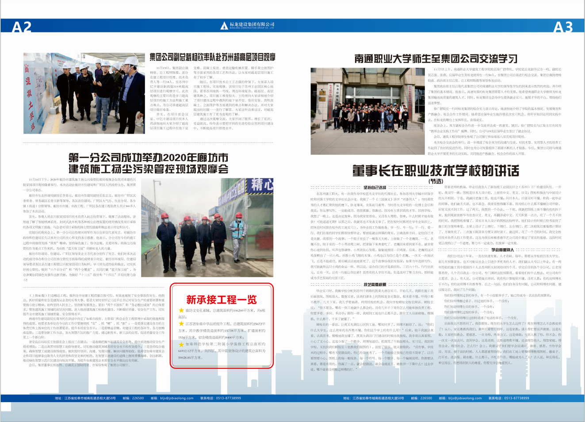Click headline 第一分公司成功举办2020年廊坊市

point(148,158)
